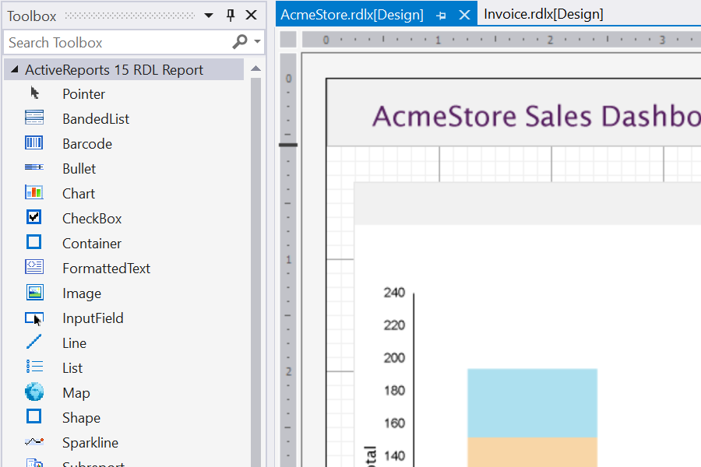The width and height of the screenshot is (701, 467).
Task: Pick the FormattedText tool
Action: 106,268
